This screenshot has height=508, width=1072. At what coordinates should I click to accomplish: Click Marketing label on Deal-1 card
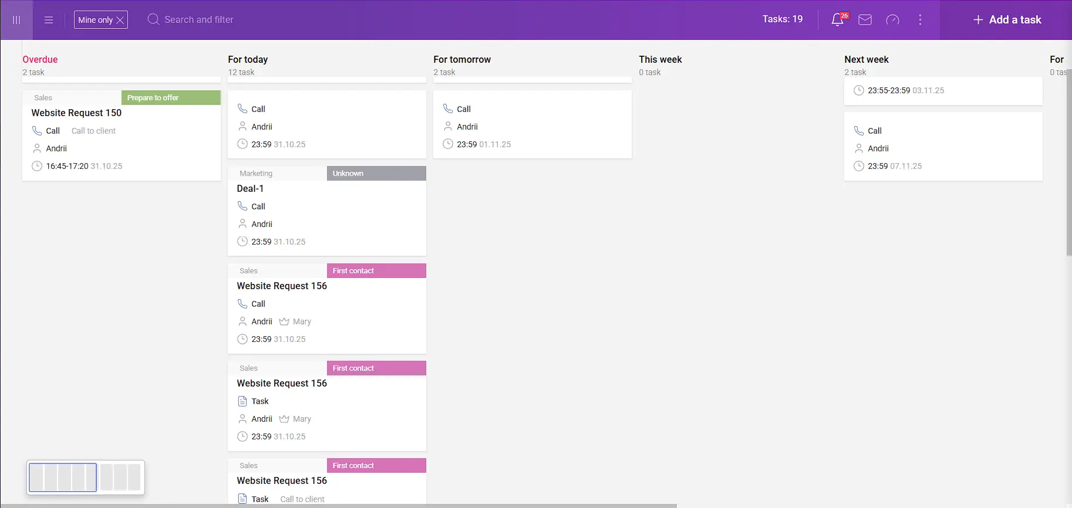point(256,173)
